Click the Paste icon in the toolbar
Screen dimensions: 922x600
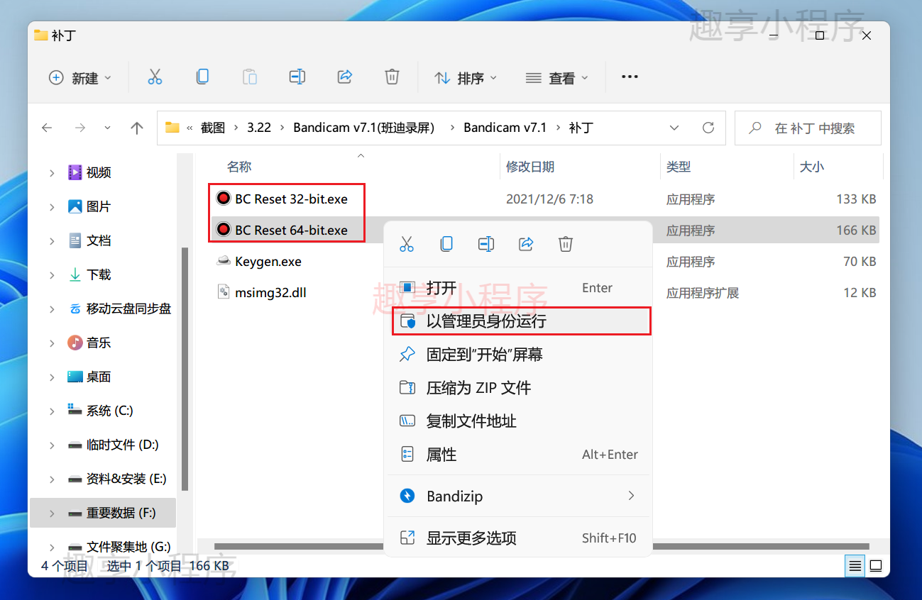point(250,77)
